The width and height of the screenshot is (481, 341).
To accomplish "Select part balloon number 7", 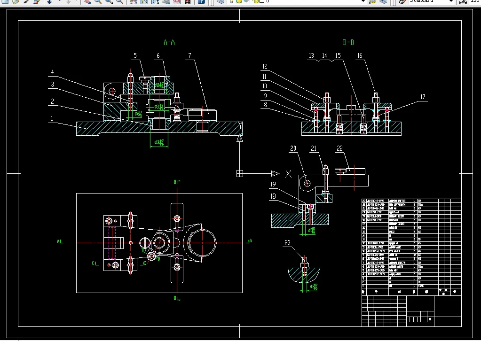I will [189, 55].
